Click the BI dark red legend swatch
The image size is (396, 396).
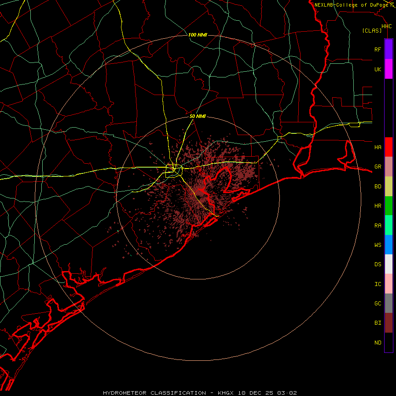[x=389, y=323]
